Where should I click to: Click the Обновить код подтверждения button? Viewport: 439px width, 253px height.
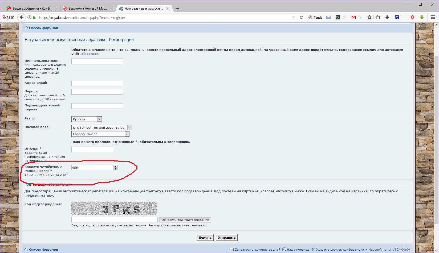pyautogui.click(x=185, y=220)
